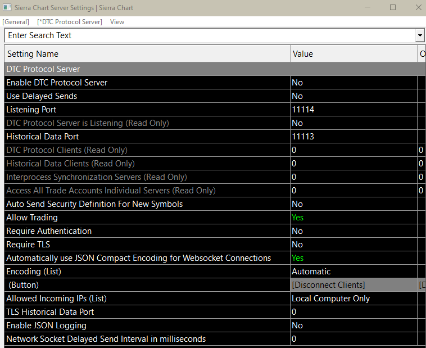Open the Encoding list value Automatic
This screenshot has width=426, height=348.
click(354, 272)
